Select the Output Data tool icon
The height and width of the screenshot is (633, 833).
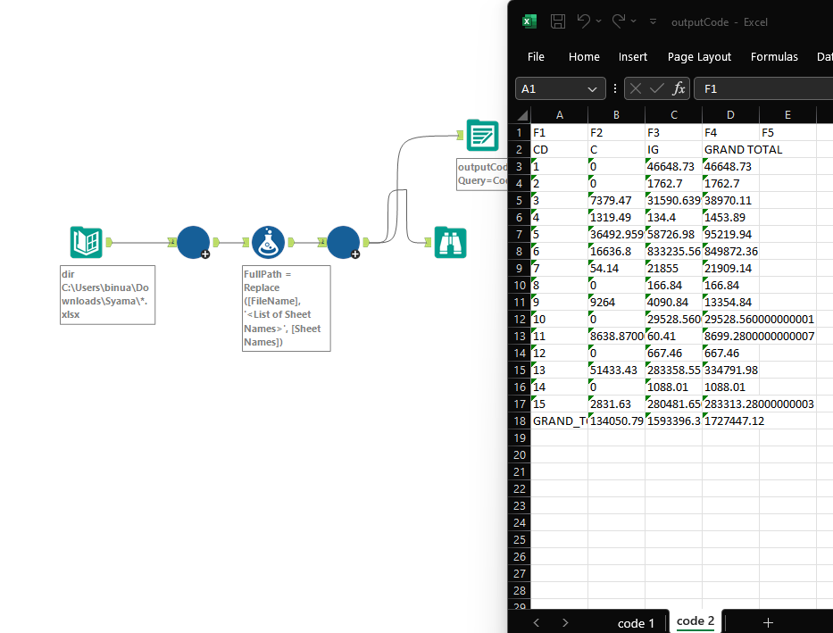pyautogui.click(x=482, y=136)
